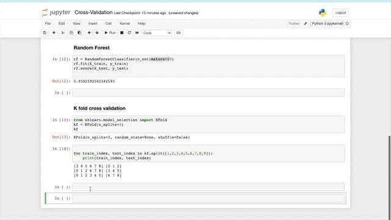Click the Python logo icon

[323, 13]
